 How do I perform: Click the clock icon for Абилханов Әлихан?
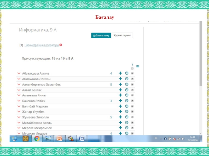[x=127, y=79]
